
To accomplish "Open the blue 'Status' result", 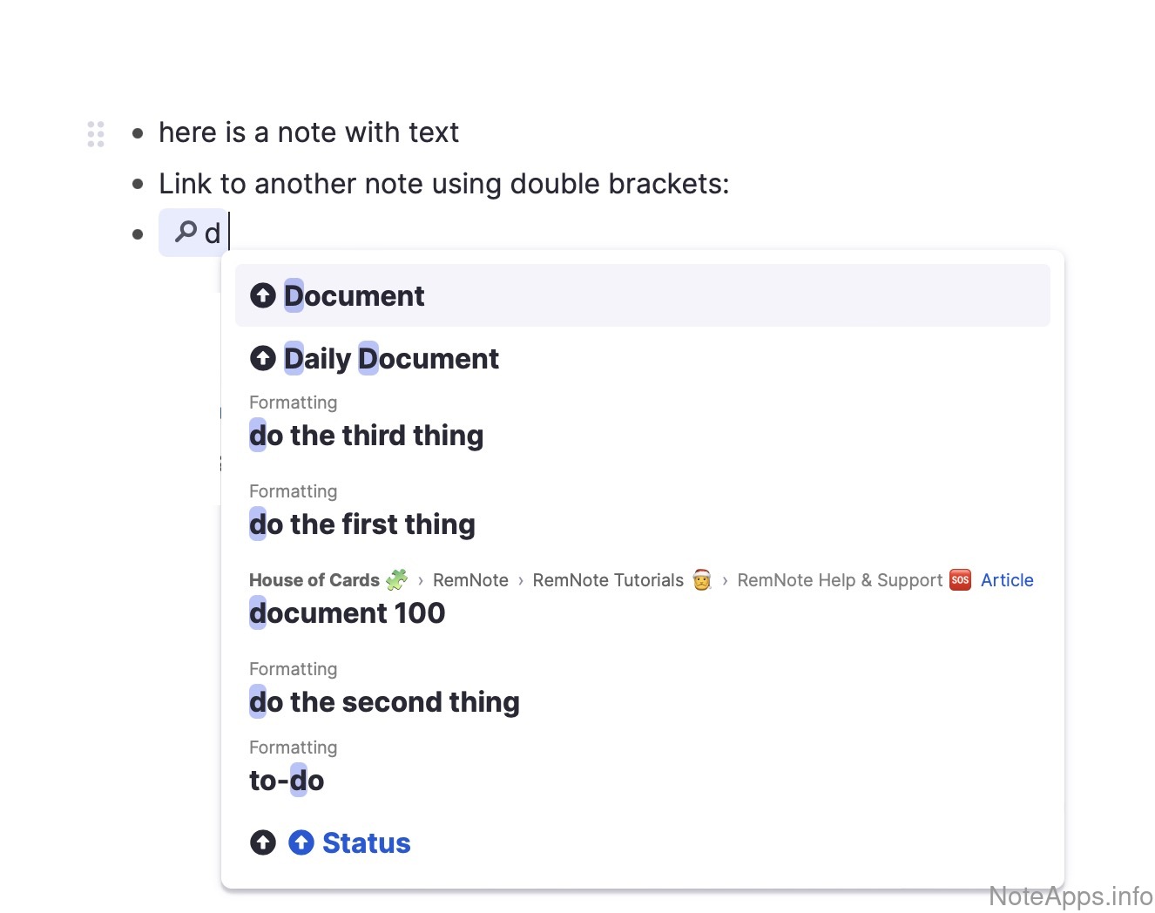I will 366,843.
